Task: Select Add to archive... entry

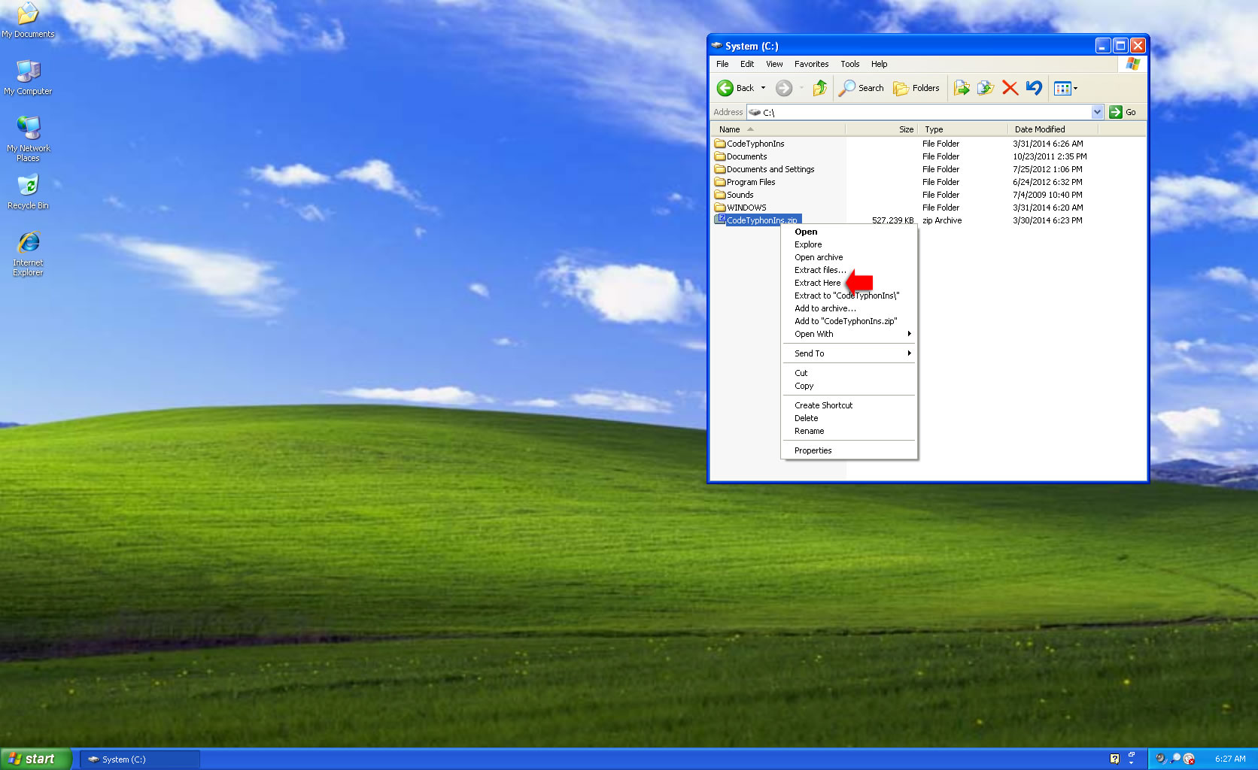Action: click(x=849, y=308)
